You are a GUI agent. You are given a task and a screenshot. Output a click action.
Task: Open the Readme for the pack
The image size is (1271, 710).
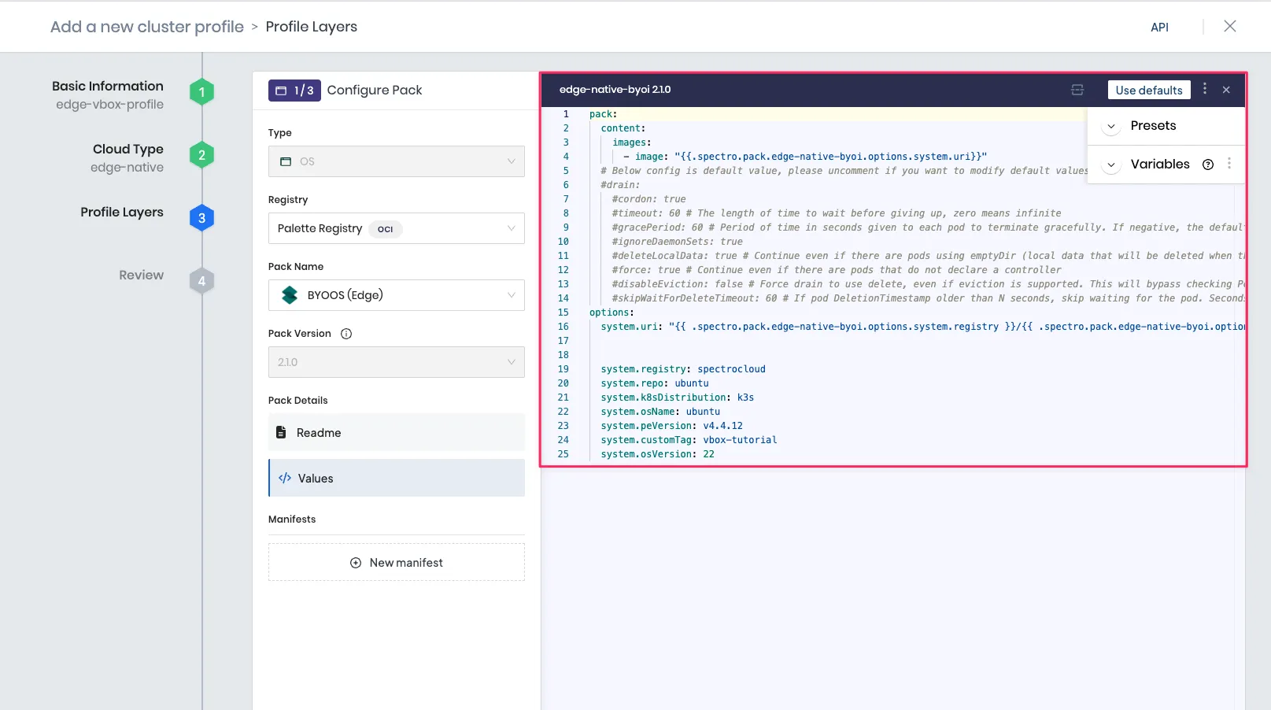(317, 432)
